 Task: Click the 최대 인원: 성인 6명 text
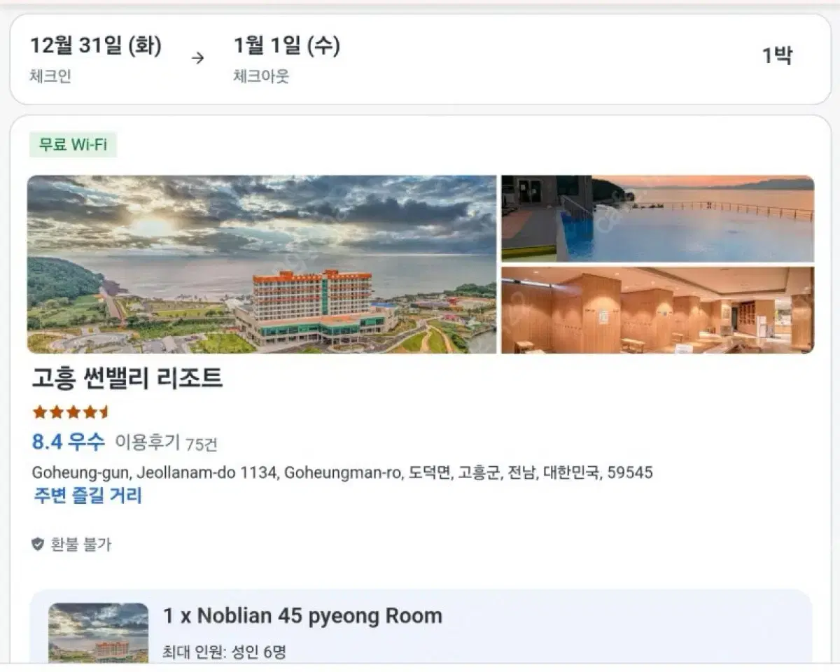(x=225, y=652)
